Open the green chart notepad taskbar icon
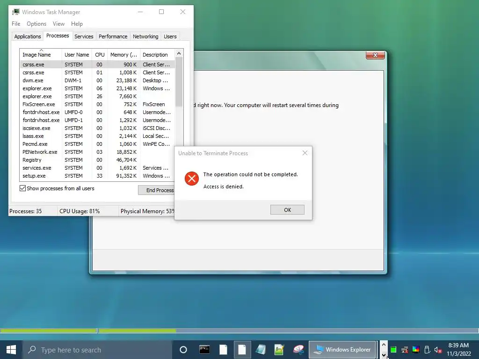The width and height of the screenshot is (479, 359). [x=279, y=350]
